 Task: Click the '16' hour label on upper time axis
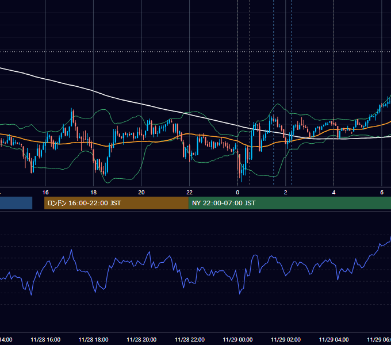[x=45, y=193]
